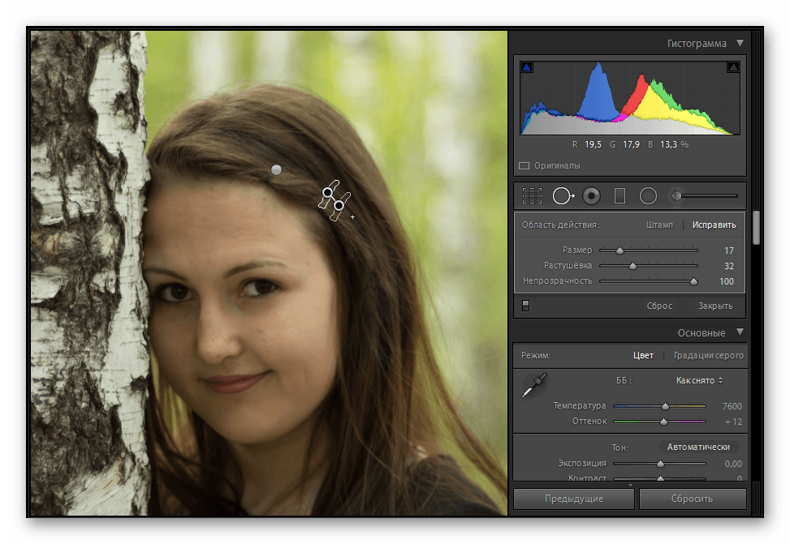Click the Экспозиция value 0,00
The image size is (790, 544).
(x=733, y=464)
